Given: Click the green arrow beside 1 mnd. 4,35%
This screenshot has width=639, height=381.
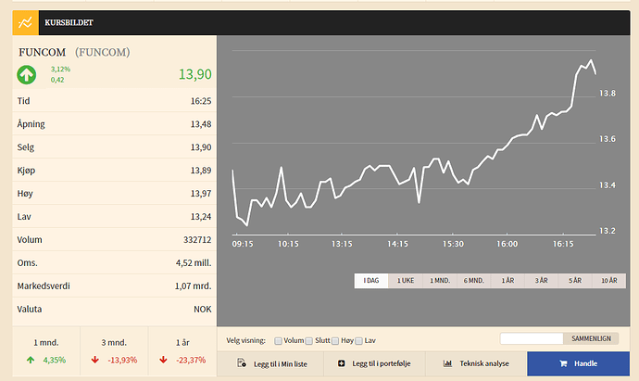Looking at the screenshot, I should [31, 360].
